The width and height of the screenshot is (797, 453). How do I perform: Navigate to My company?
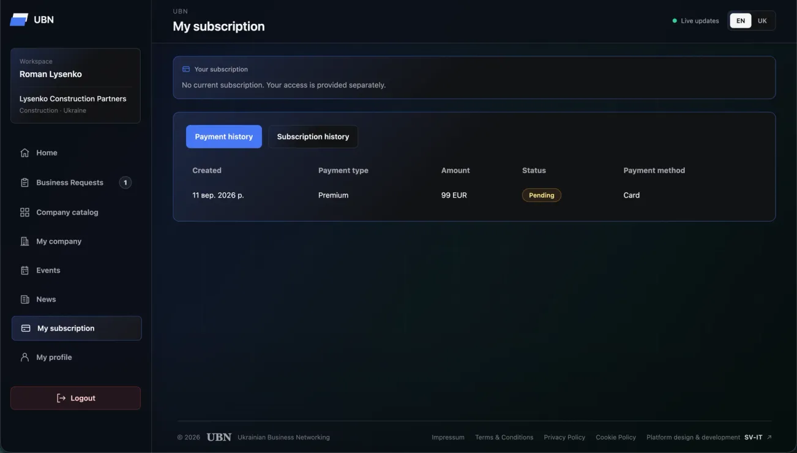(x=77, y=241)
